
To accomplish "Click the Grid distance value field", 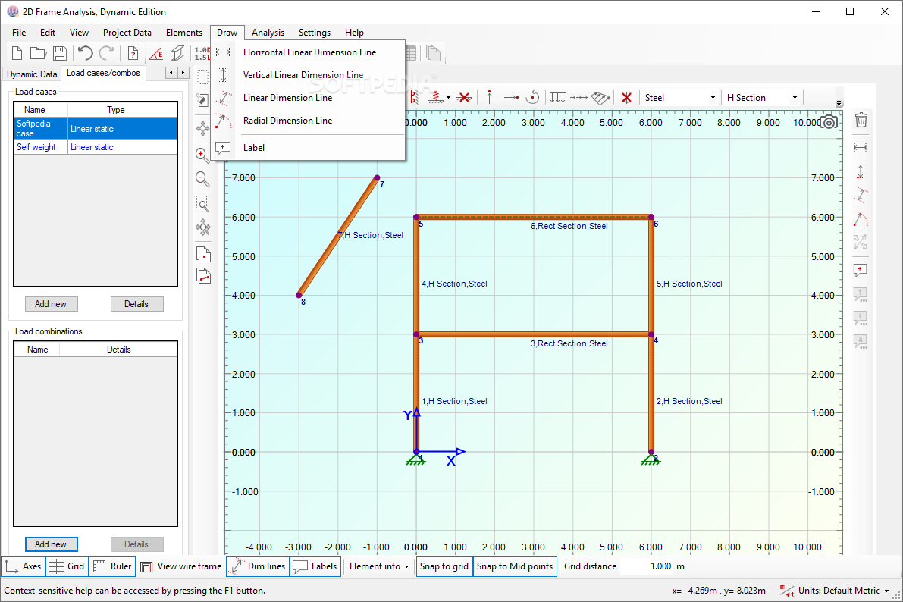I will [648, 566].
